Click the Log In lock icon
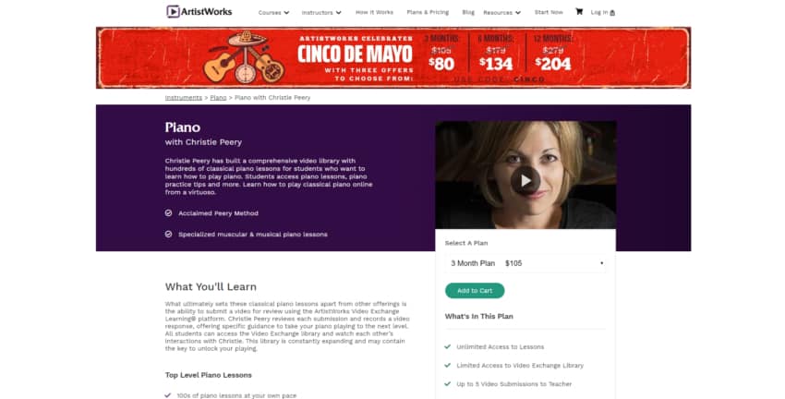Screen dimensions: 785x399 click(x=612, y=13)
